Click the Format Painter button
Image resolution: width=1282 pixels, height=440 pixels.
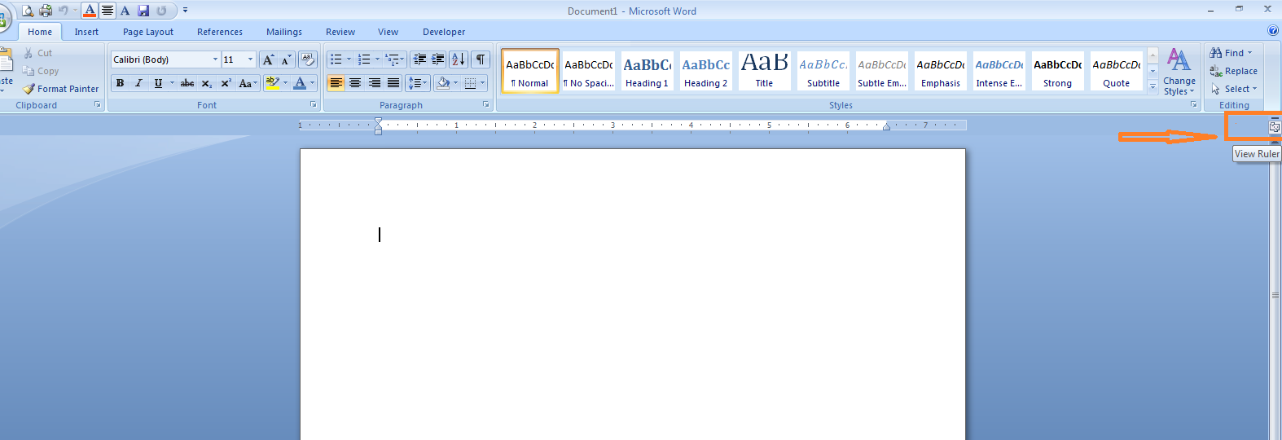61,89
